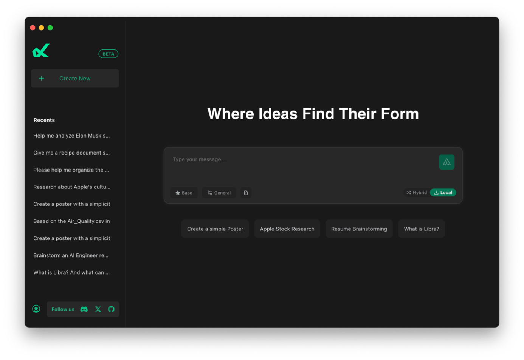Select the Apple Stock Research suggestion
The height and width of the screenshot is (360, 524).
tap(287, 229)
